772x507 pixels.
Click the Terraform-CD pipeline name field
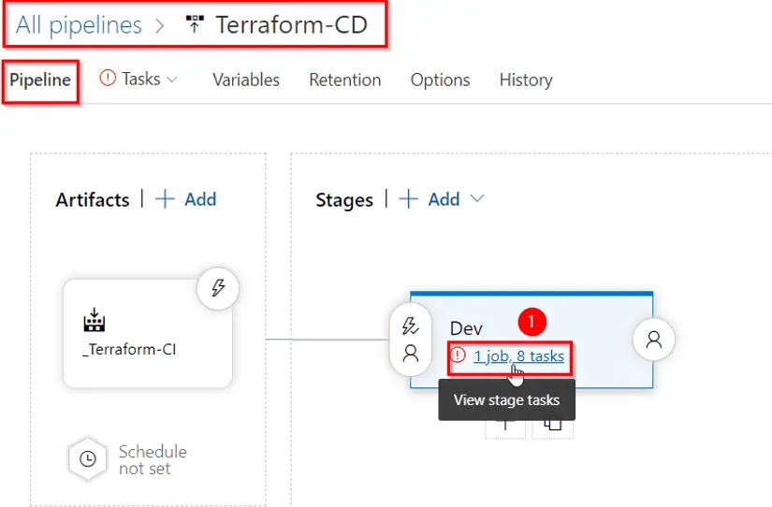click(x=290, y=25)
